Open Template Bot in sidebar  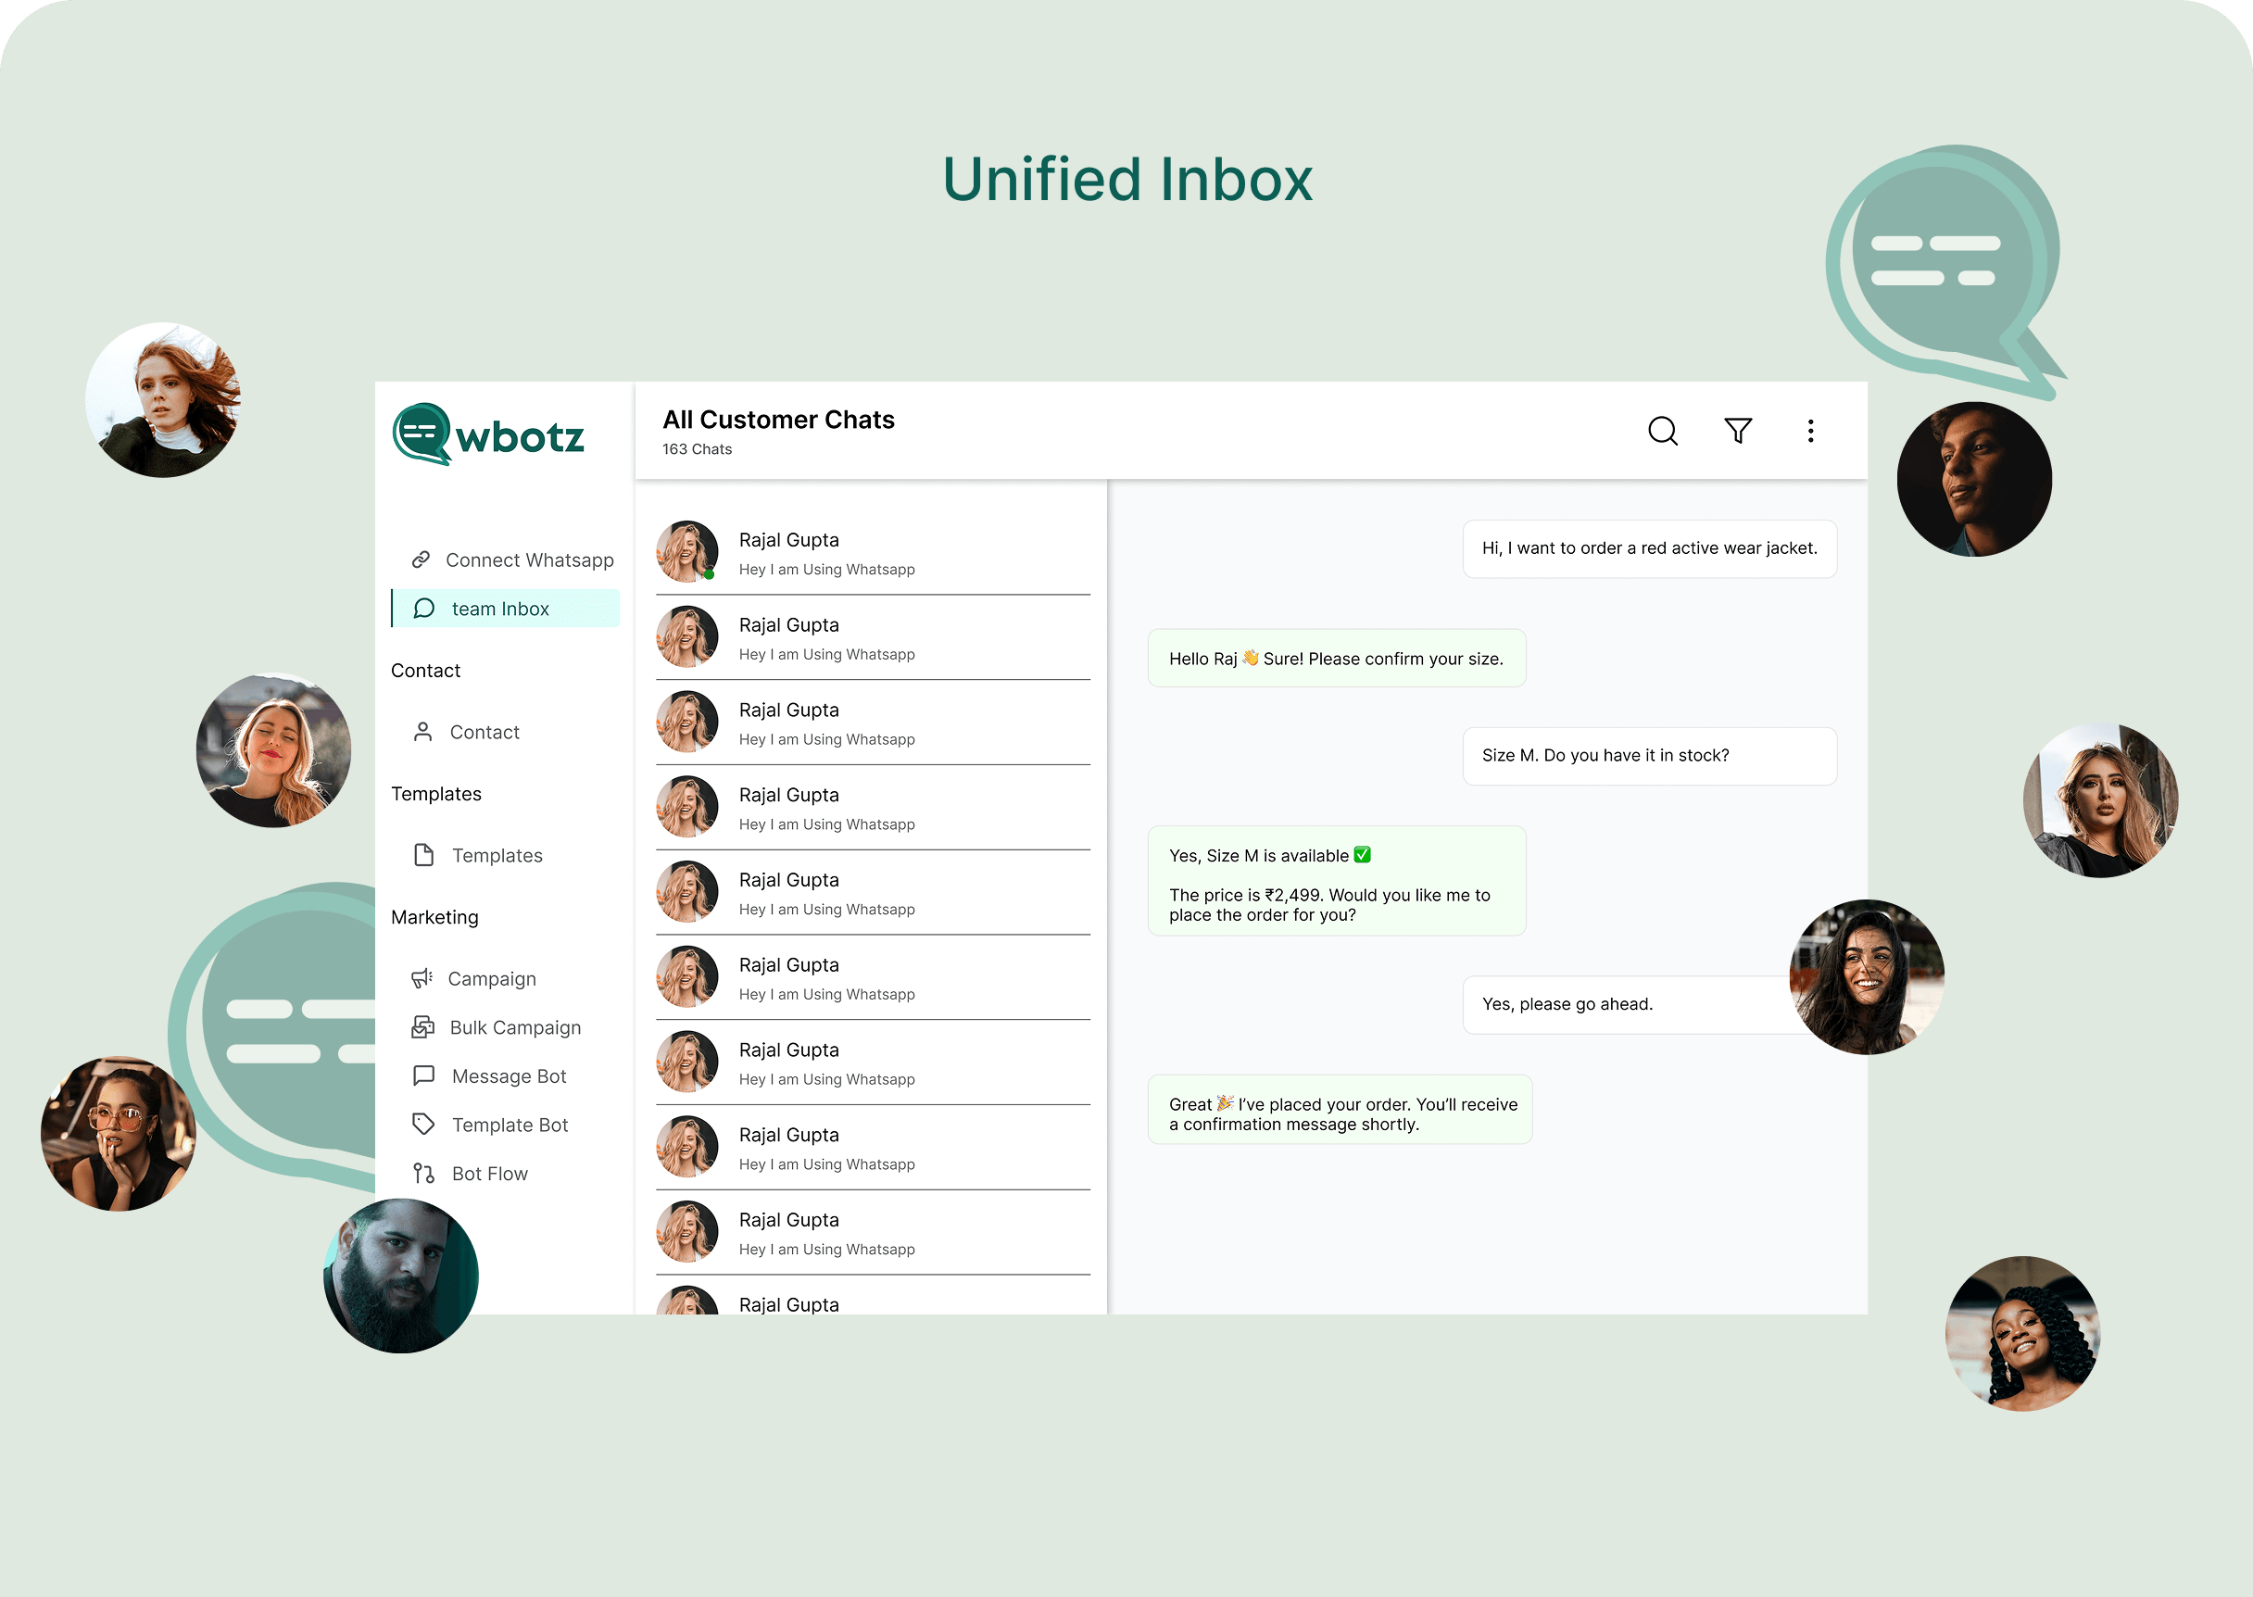pyautogui.click(x=510, y=1125)
